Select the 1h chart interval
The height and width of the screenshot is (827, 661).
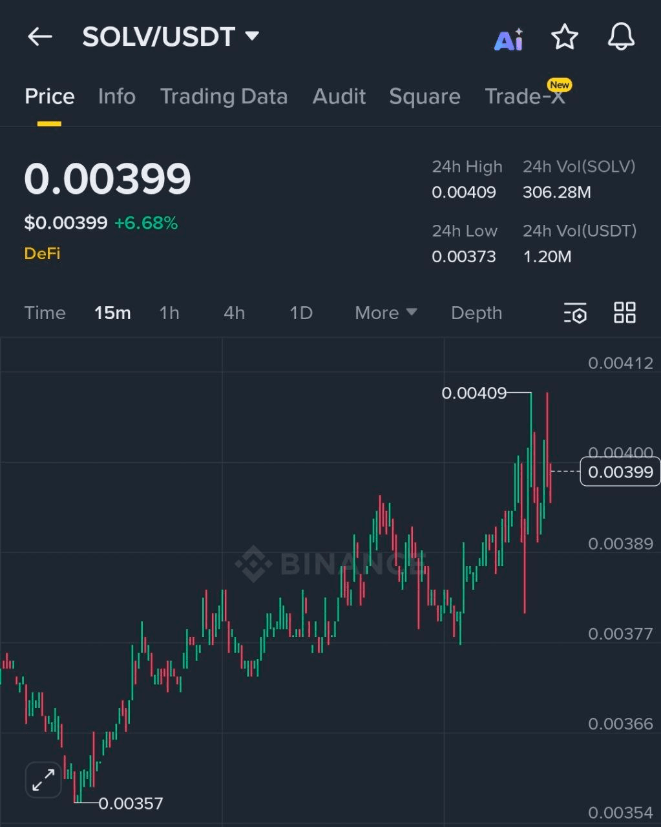pos(169,313)
